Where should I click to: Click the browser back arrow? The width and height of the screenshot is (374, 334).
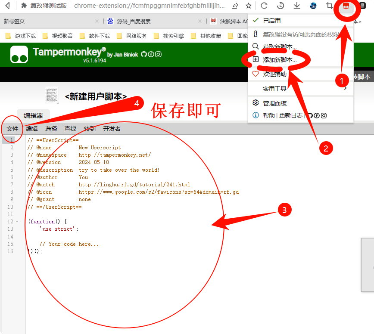tap(8, 6)
